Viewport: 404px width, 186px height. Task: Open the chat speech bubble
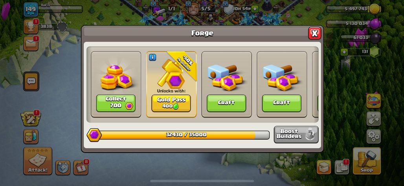(x=31, y=81)
